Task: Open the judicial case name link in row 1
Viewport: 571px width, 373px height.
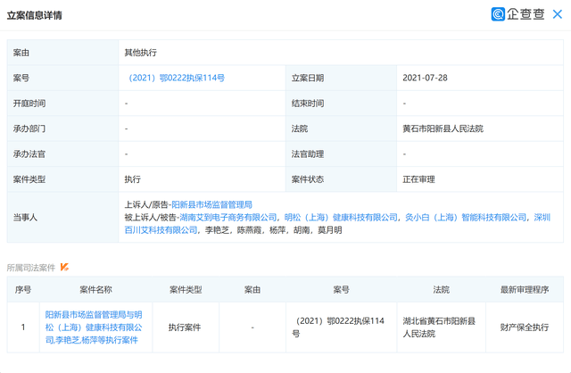Action: [x=94, y=327]
